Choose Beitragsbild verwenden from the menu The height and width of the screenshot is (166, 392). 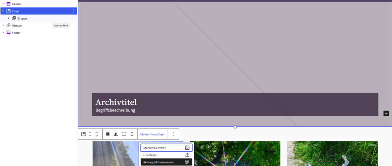tap(167, 162)
